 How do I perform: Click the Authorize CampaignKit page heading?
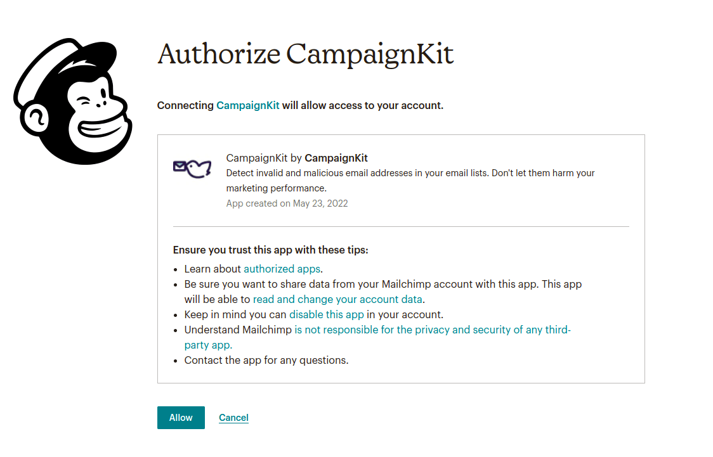[x=305, y=55]
